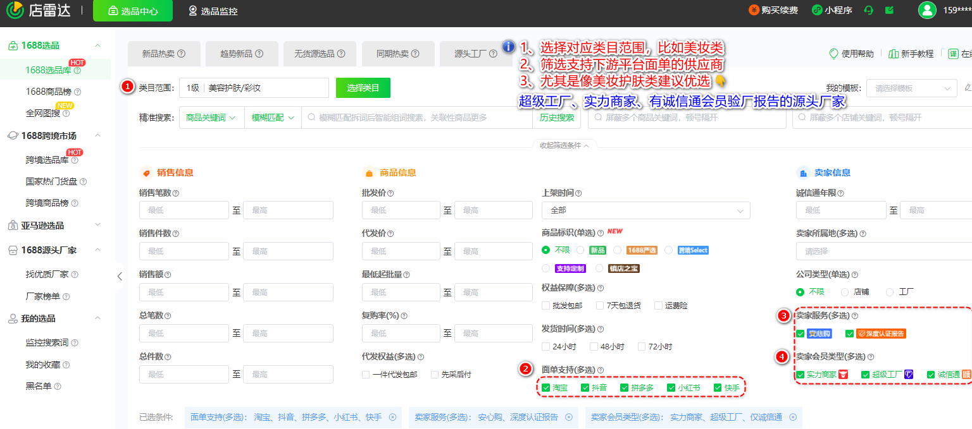Open the 上架时间 全部 dropdown
The height and width of the screenshot is (429, 972).
click(645, 210)
